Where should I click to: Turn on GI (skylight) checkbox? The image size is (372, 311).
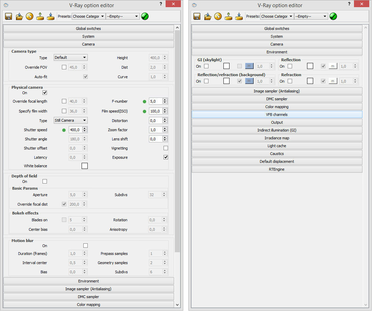click(206, 66)
